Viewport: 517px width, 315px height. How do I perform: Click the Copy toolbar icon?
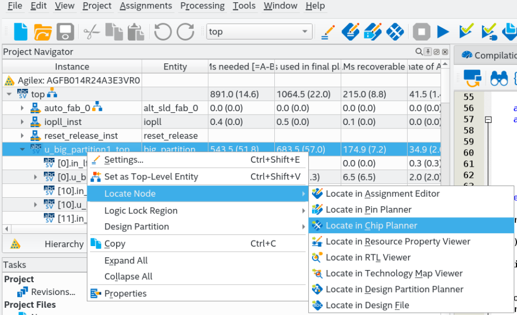click(x=114, y=32)
